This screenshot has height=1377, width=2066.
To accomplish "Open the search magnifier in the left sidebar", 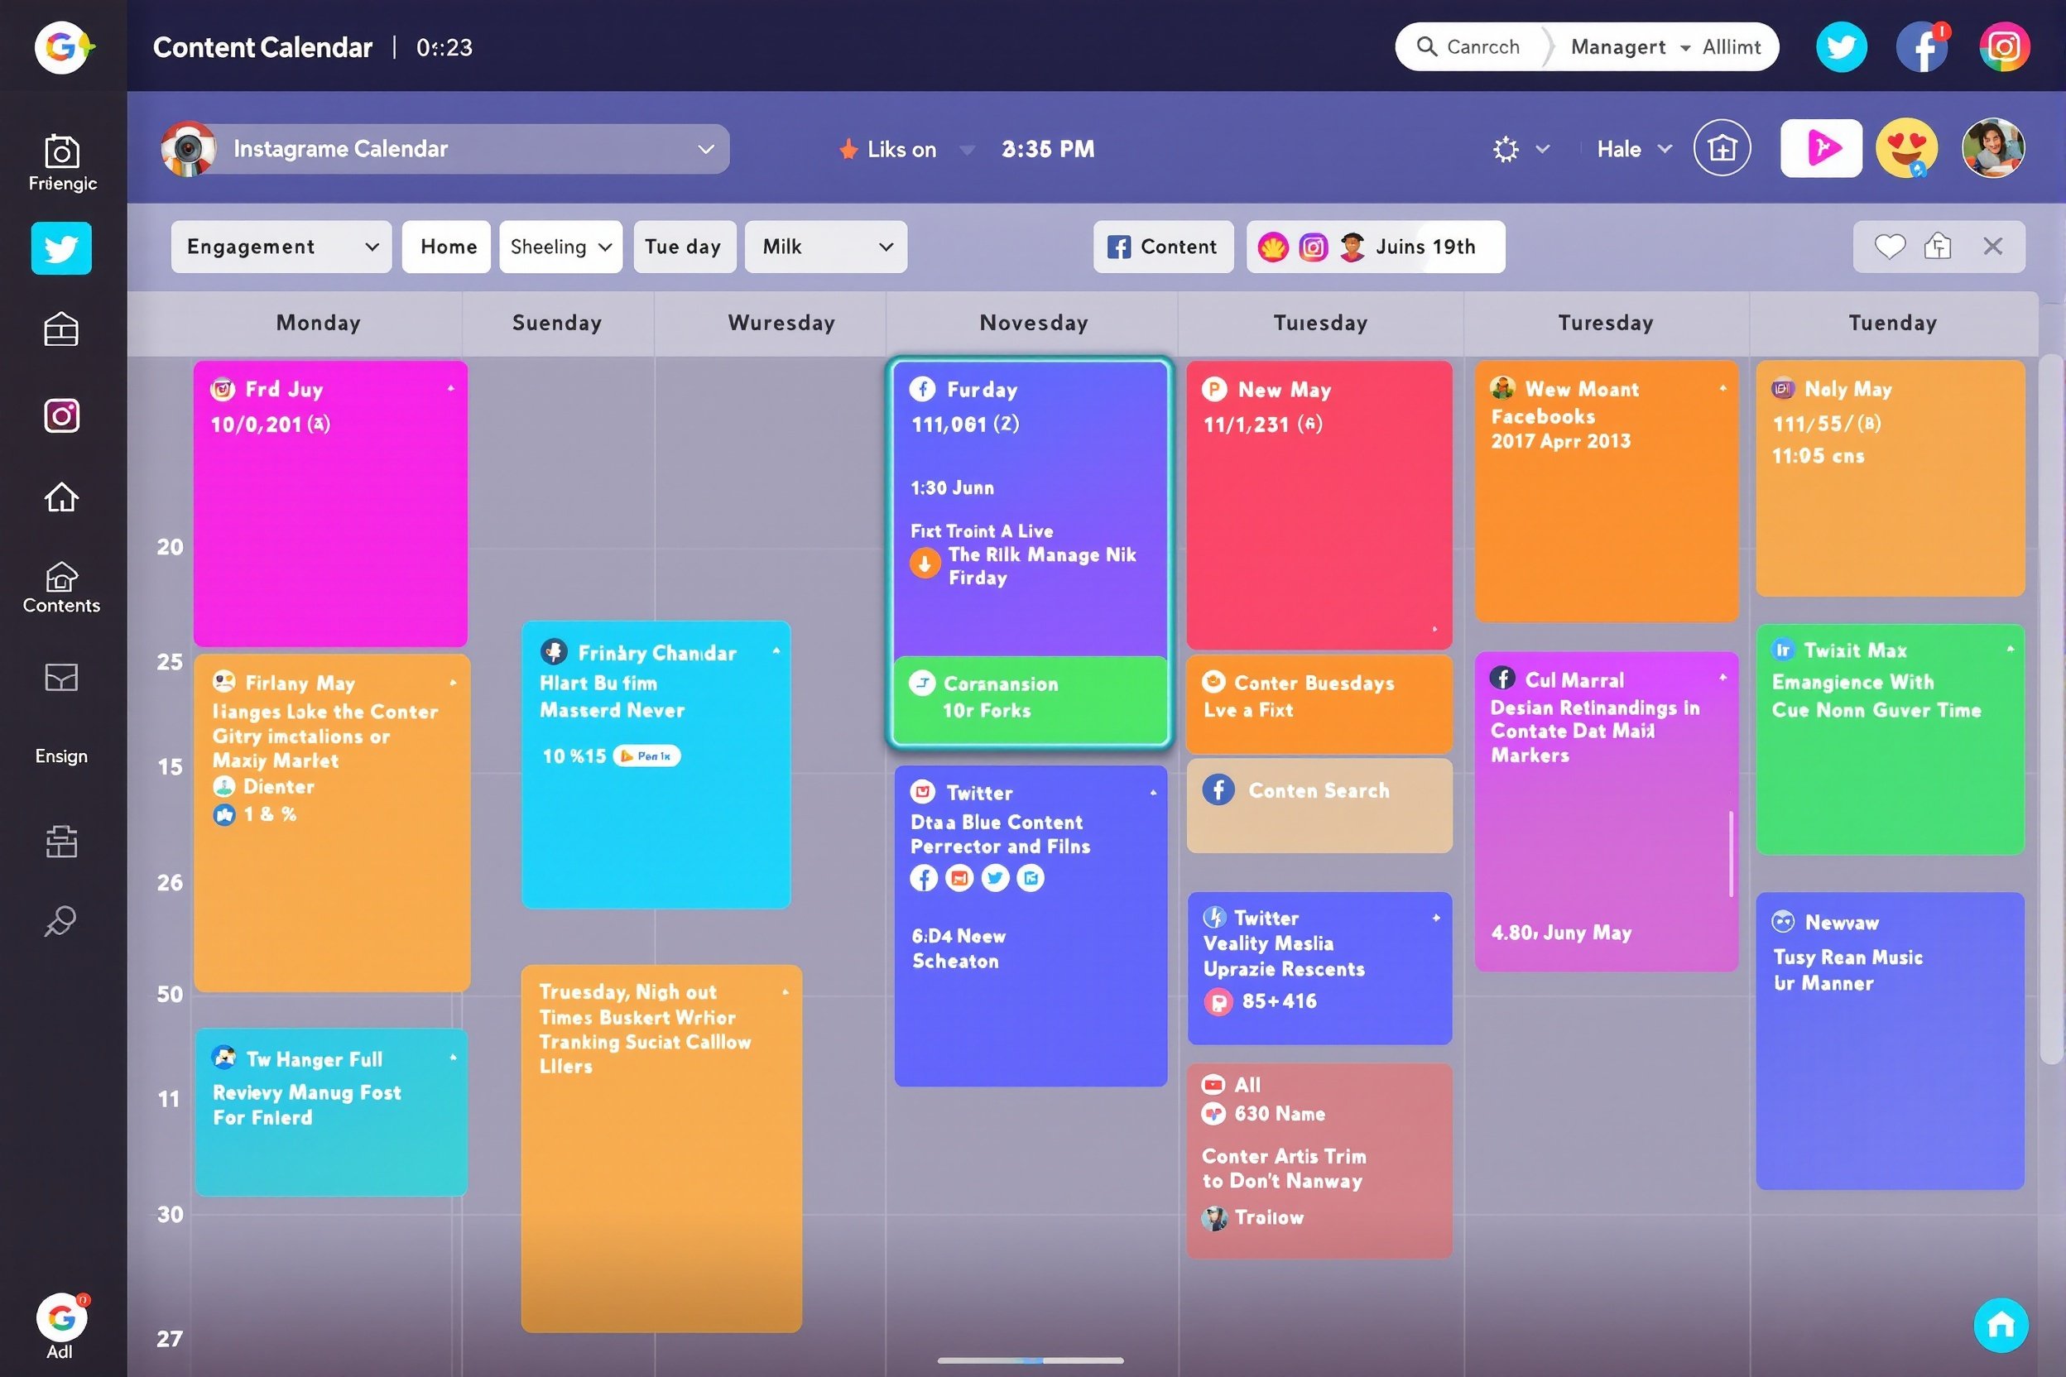I will (60, 920).
